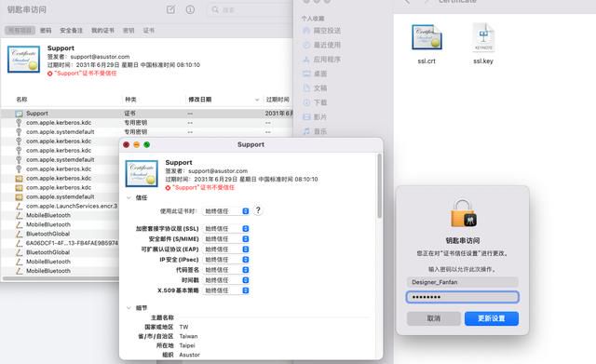Sort list by 种类 (Kind) column header
This screenshot has height=364, width=596.
click(x=130, y=100)
